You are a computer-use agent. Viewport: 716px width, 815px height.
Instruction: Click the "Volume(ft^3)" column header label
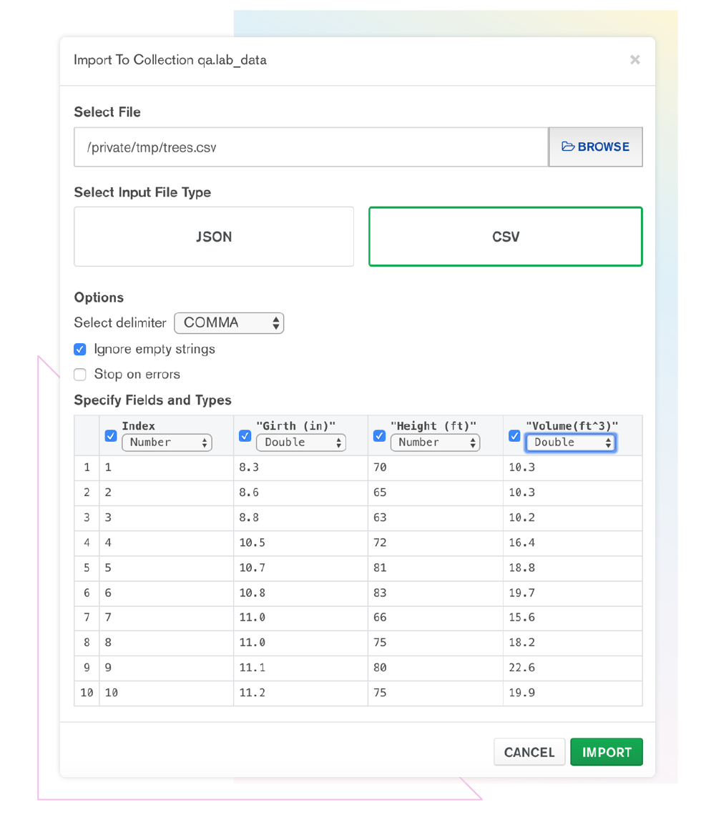coord(572,425)
